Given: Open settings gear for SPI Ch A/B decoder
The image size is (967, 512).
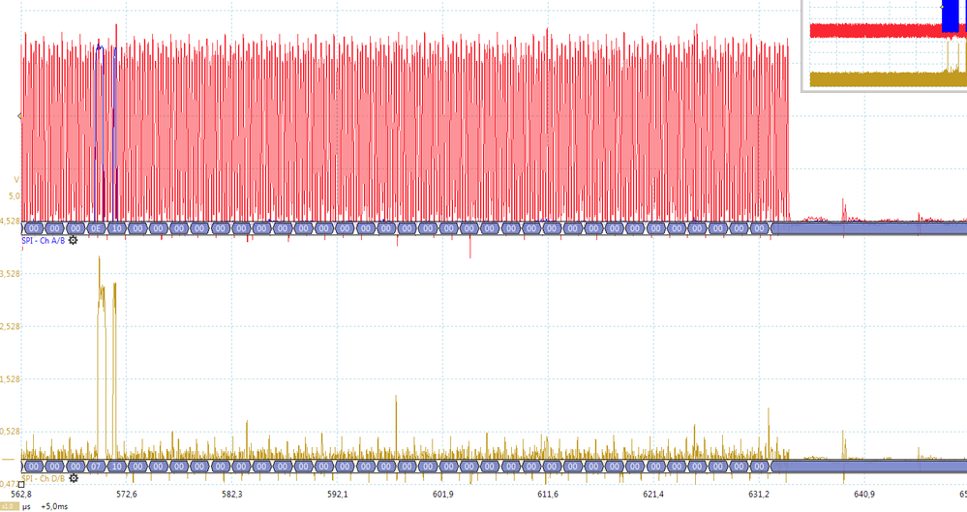Looking at the screenshot, I should click(x=73, y=240).
